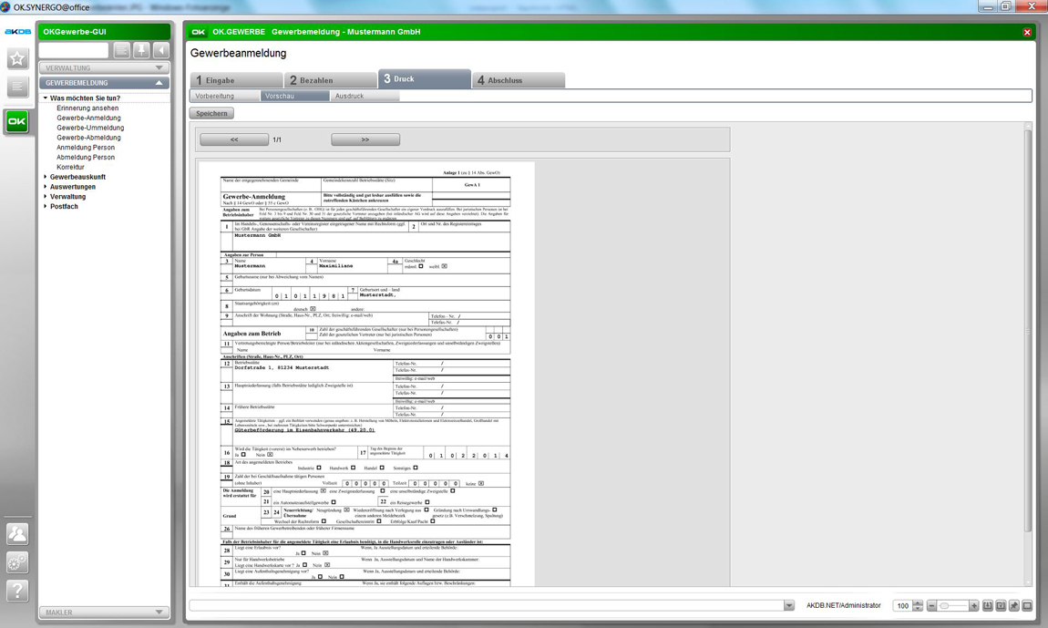Go back to the Eingabe step tab
Screen dimensions: 1048x628
tap(236, 80)
